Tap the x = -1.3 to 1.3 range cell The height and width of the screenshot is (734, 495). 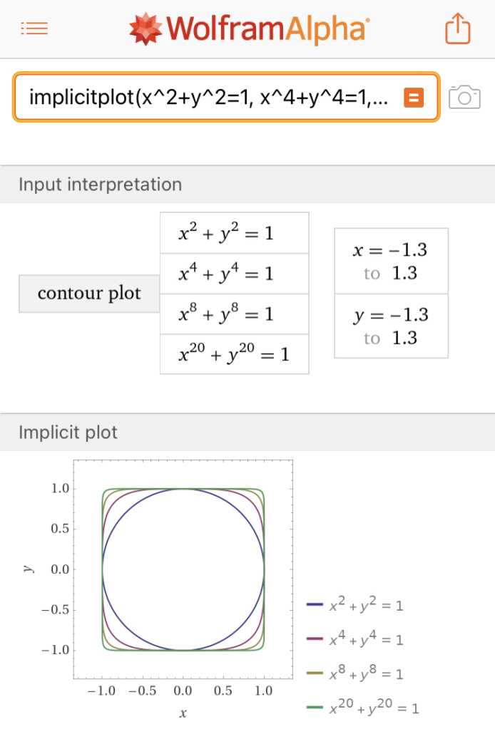pos(391,261)
